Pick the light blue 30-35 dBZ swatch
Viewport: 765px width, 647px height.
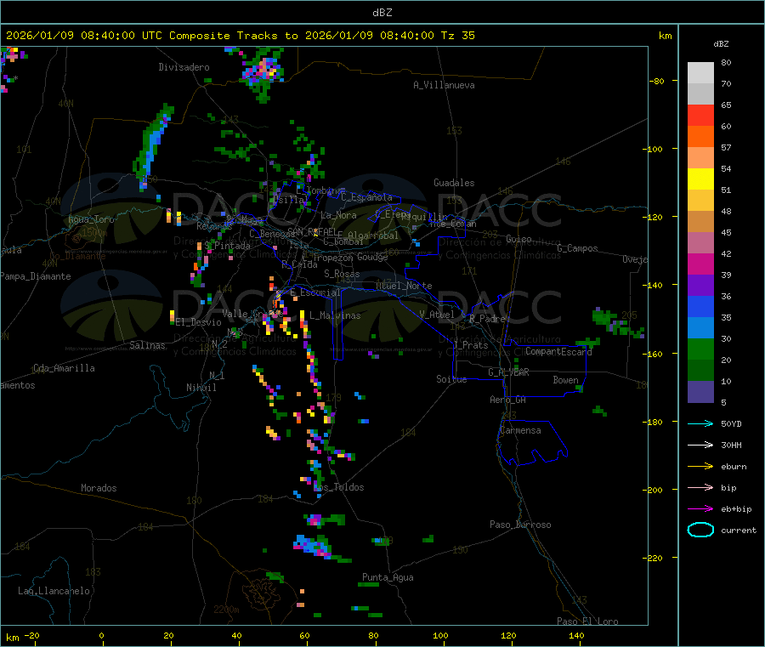[x=700, y=328]
